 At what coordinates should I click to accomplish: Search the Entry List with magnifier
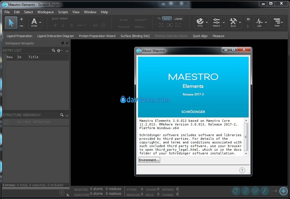click(53, 50)
